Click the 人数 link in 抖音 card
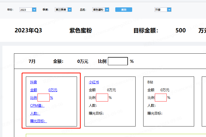This screenshot has height=137, width=206. click(35, 113)
